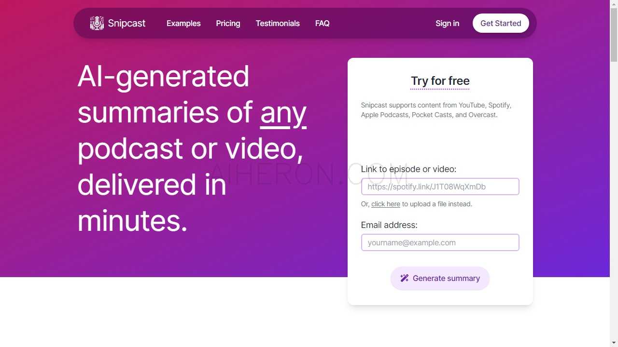Click the magic wand icon in Generate summary
Screen dimensions: 618x347
pyautogui.click(x=405, y=278)
